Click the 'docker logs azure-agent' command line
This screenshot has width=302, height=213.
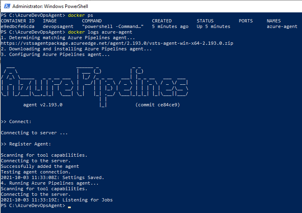(x=100, y=32)
